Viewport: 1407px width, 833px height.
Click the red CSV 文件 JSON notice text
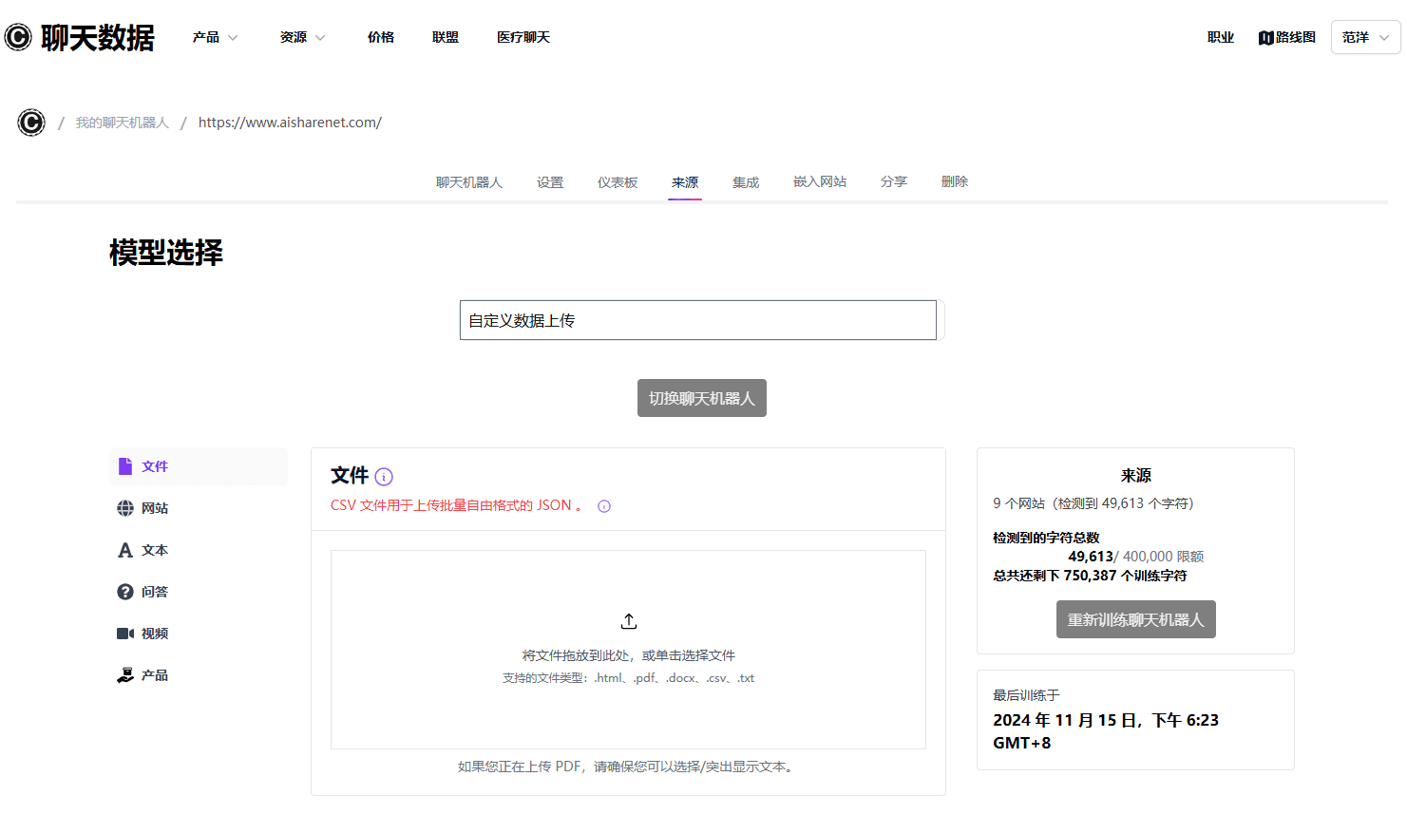(456, 505)
